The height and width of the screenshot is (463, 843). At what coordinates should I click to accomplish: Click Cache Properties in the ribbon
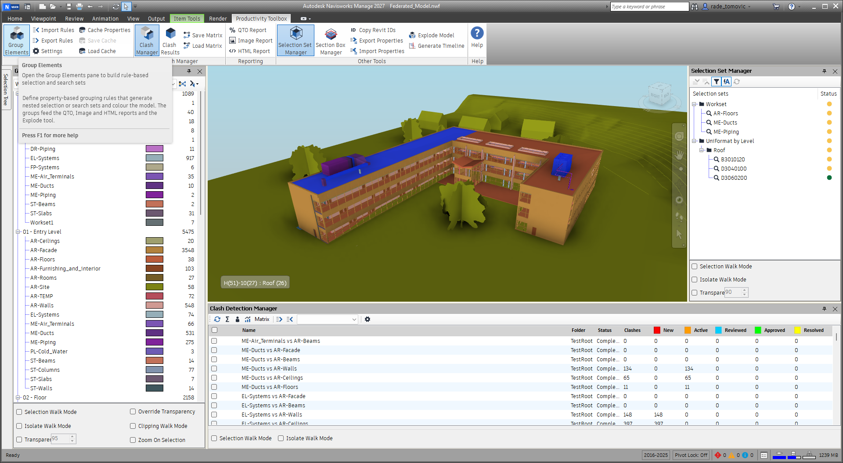[105, 30]
